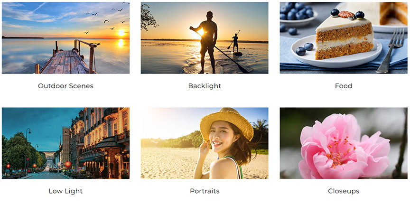Click the fork in the Food photo

click(x=391, y=50)
